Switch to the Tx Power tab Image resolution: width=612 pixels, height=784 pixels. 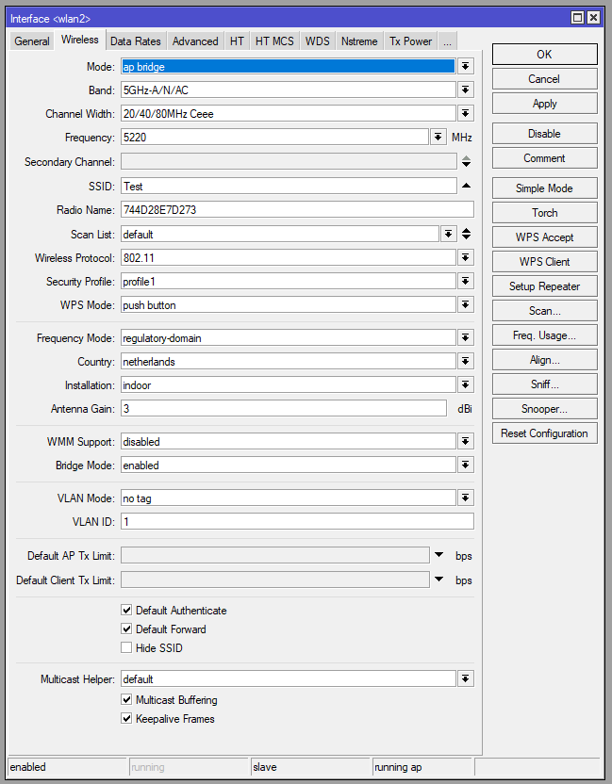(411, 41)
